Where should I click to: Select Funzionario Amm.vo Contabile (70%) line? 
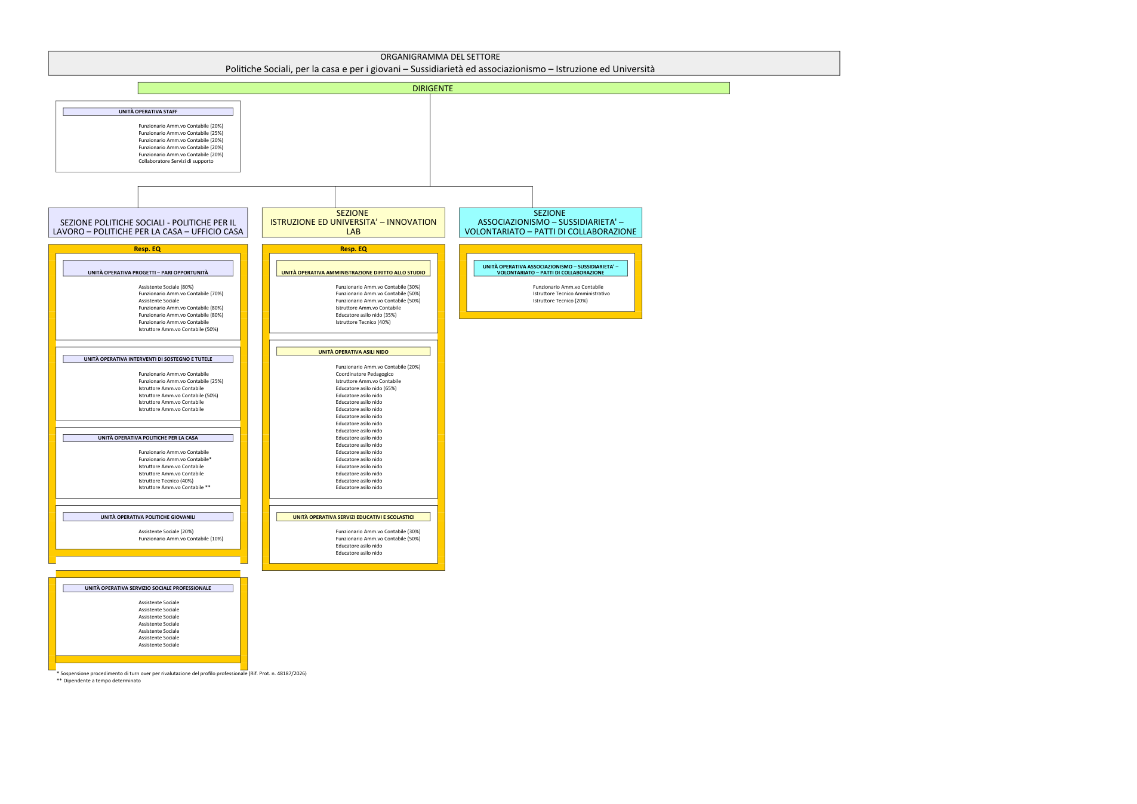[x=181, y=293]
